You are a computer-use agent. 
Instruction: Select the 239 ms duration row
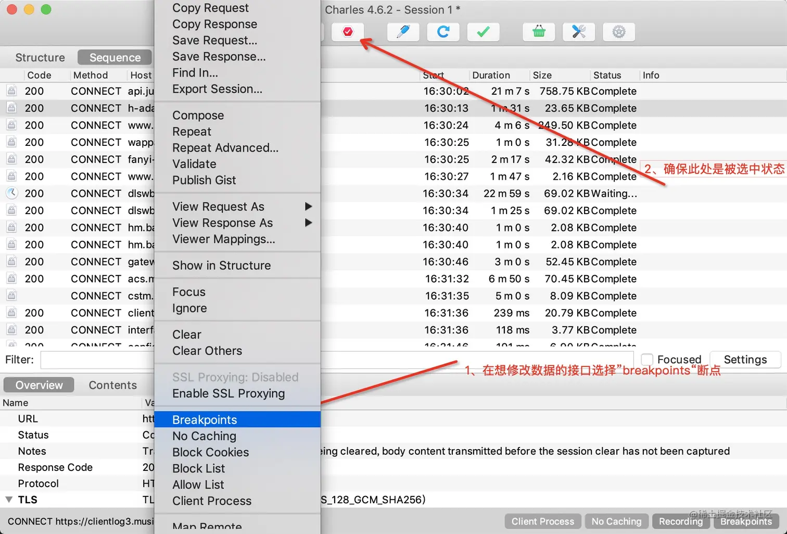tap(393, 313)
